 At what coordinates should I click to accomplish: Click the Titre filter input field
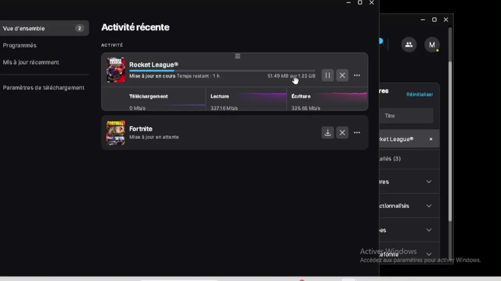[x=406, y=116]
